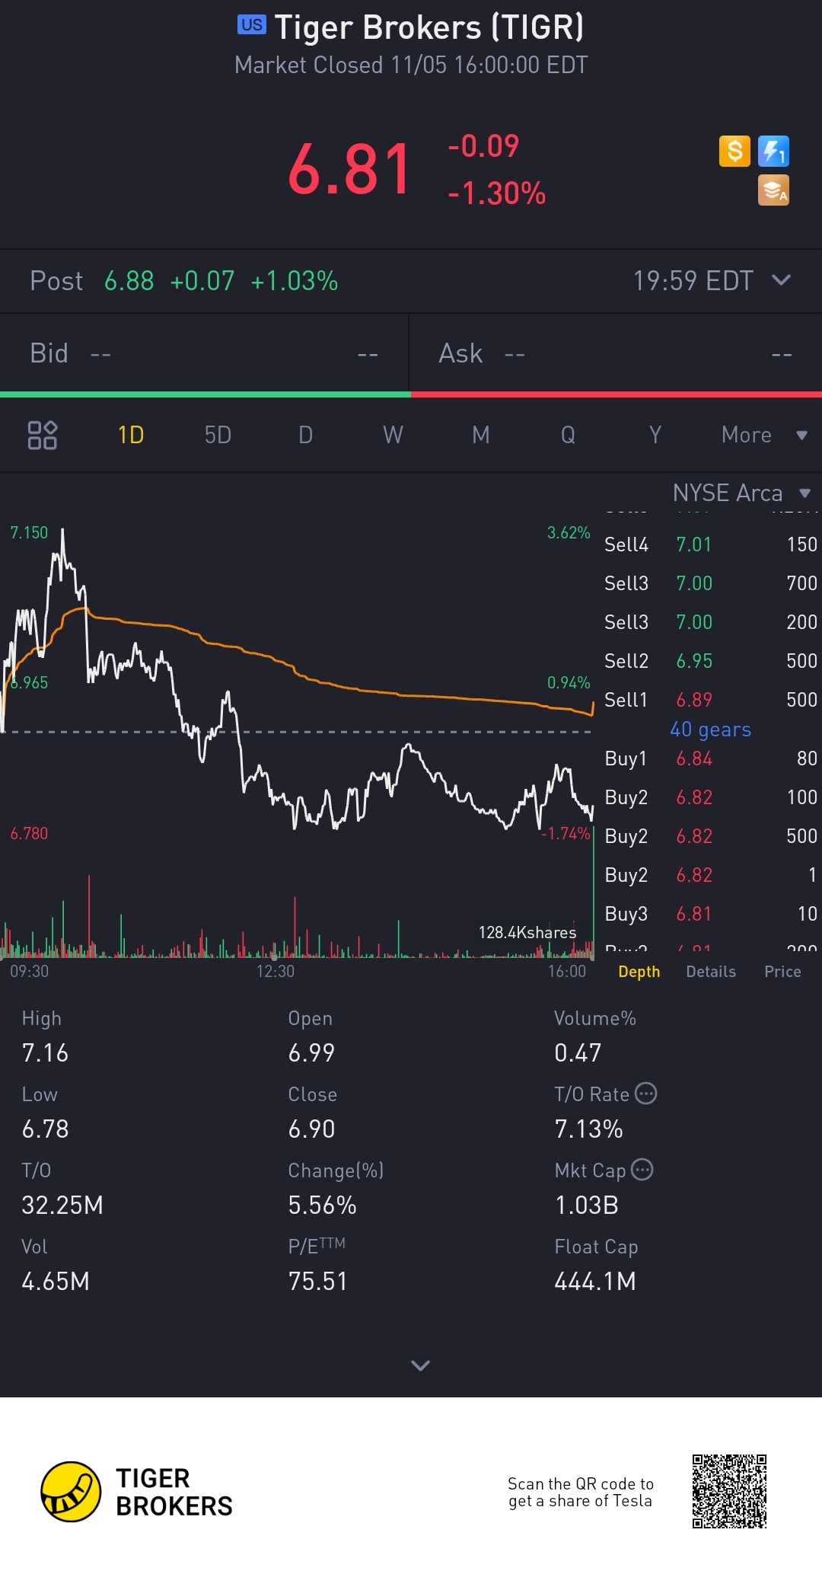Tap Scan the QR code text

(x=581, y=1493)
